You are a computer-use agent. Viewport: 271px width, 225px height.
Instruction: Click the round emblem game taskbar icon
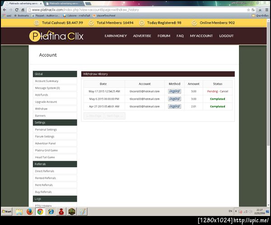coord(72,211)
